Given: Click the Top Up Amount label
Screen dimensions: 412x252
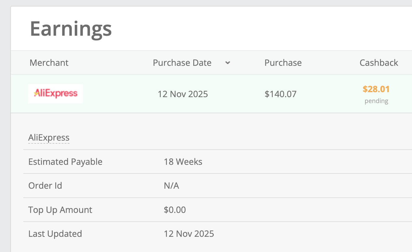Looking at the screenshot, I should pos(60,210).
